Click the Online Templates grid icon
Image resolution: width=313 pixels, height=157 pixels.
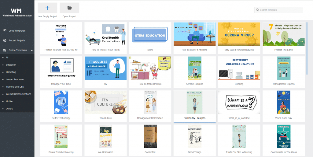click(5, 50)
